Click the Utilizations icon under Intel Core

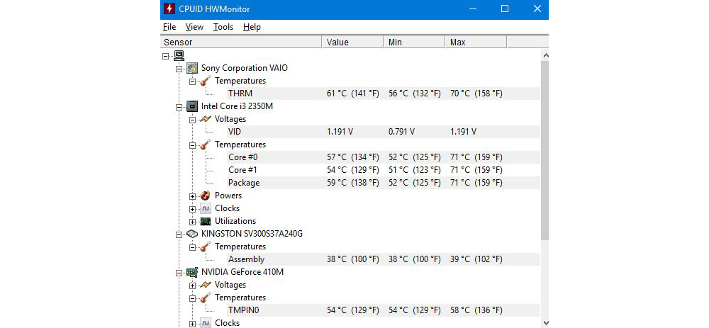pos(205,221)
